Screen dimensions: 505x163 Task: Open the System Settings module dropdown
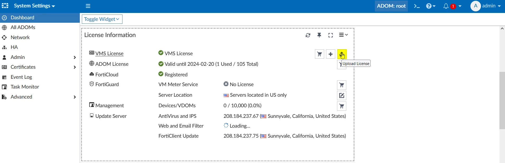pyautogui.click(x=34, y=6)
